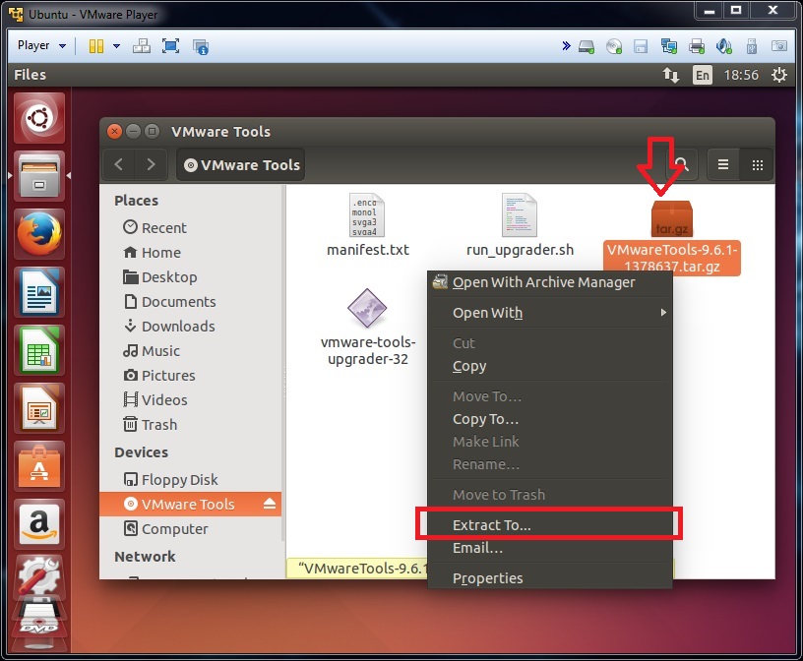Open System Settings from the launcher
This screenshot has width=803, height=661.
tap(39, 578)
